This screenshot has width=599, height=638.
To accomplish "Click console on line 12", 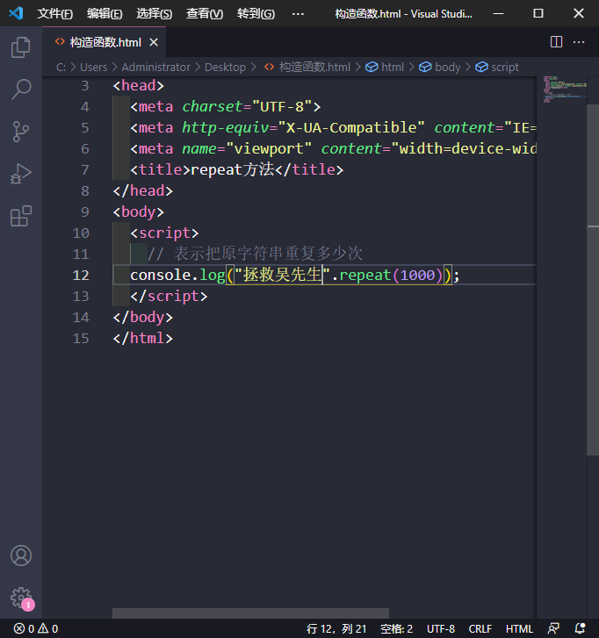I will coord(161,275).
